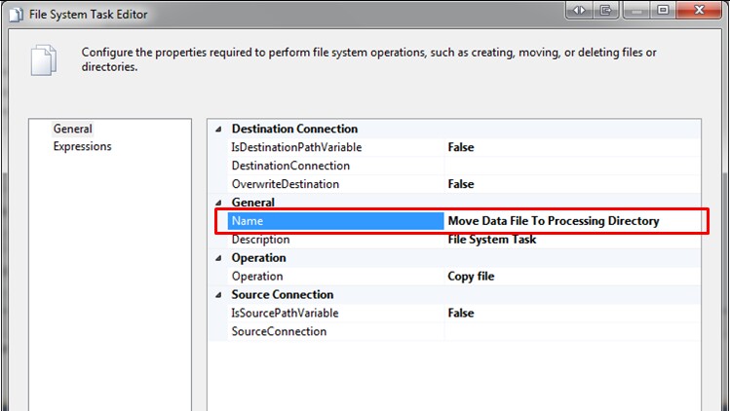730x411 pixels.
Task: Collapse the Operation section
Action: tap(217, 258)
